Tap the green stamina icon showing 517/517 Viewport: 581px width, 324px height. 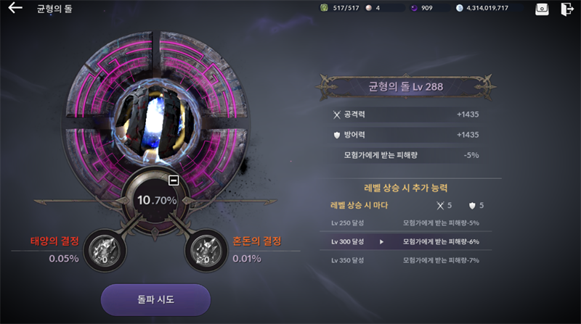point(324,8)
